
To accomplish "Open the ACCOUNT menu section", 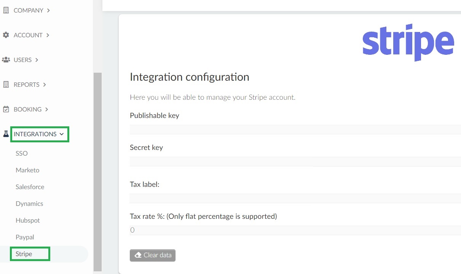I will point(28,35).
